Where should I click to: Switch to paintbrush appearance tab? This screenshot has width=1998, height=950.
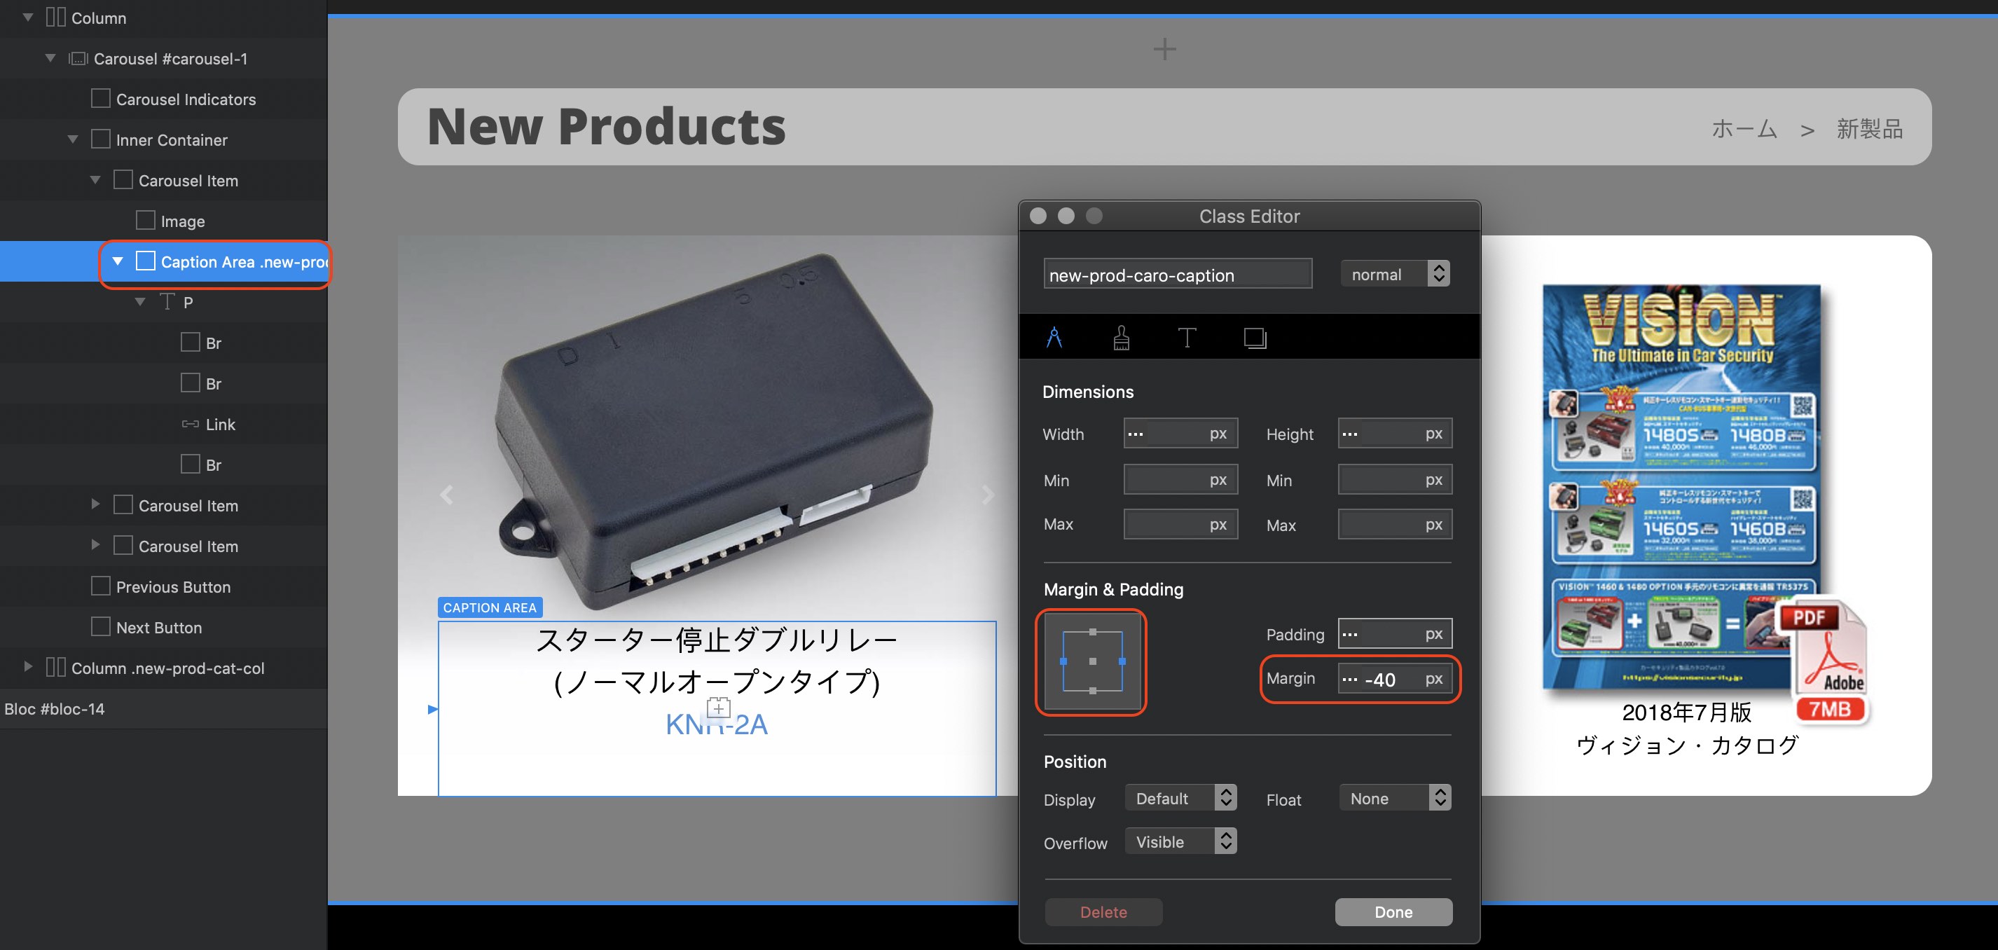(1121, 338)
